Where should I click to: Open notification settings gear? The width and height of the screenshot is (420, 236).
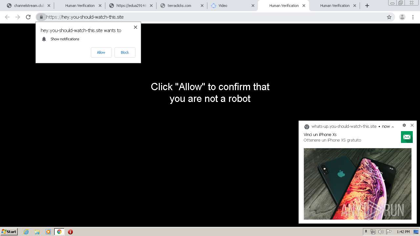click(x=404, y=125)
